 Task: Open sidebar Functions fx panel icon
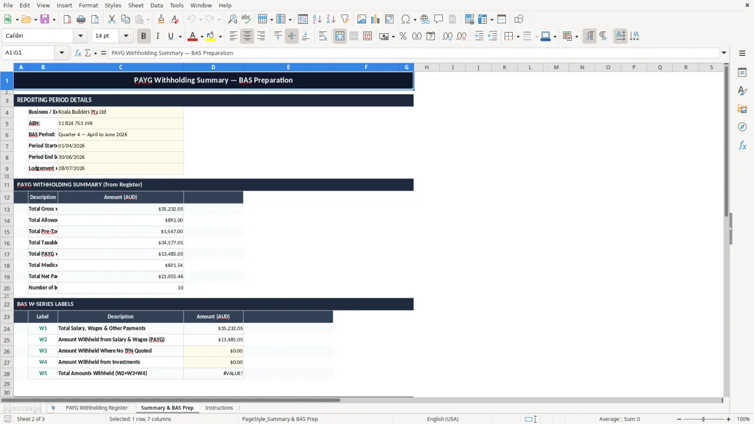[742, 146]
